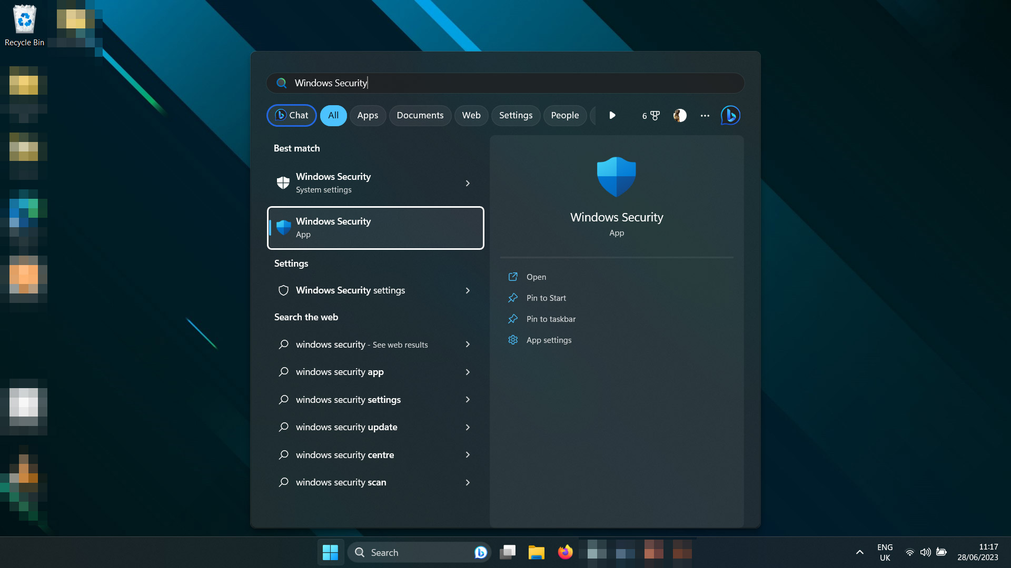This screenshot has height=568, width=1011.
Task: Expand chevron beside windows security centre
Action: tap(468, 455)
